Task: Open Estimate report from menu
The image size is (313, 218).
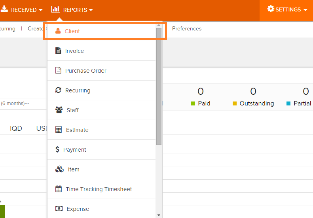Action: click(102, 130)
